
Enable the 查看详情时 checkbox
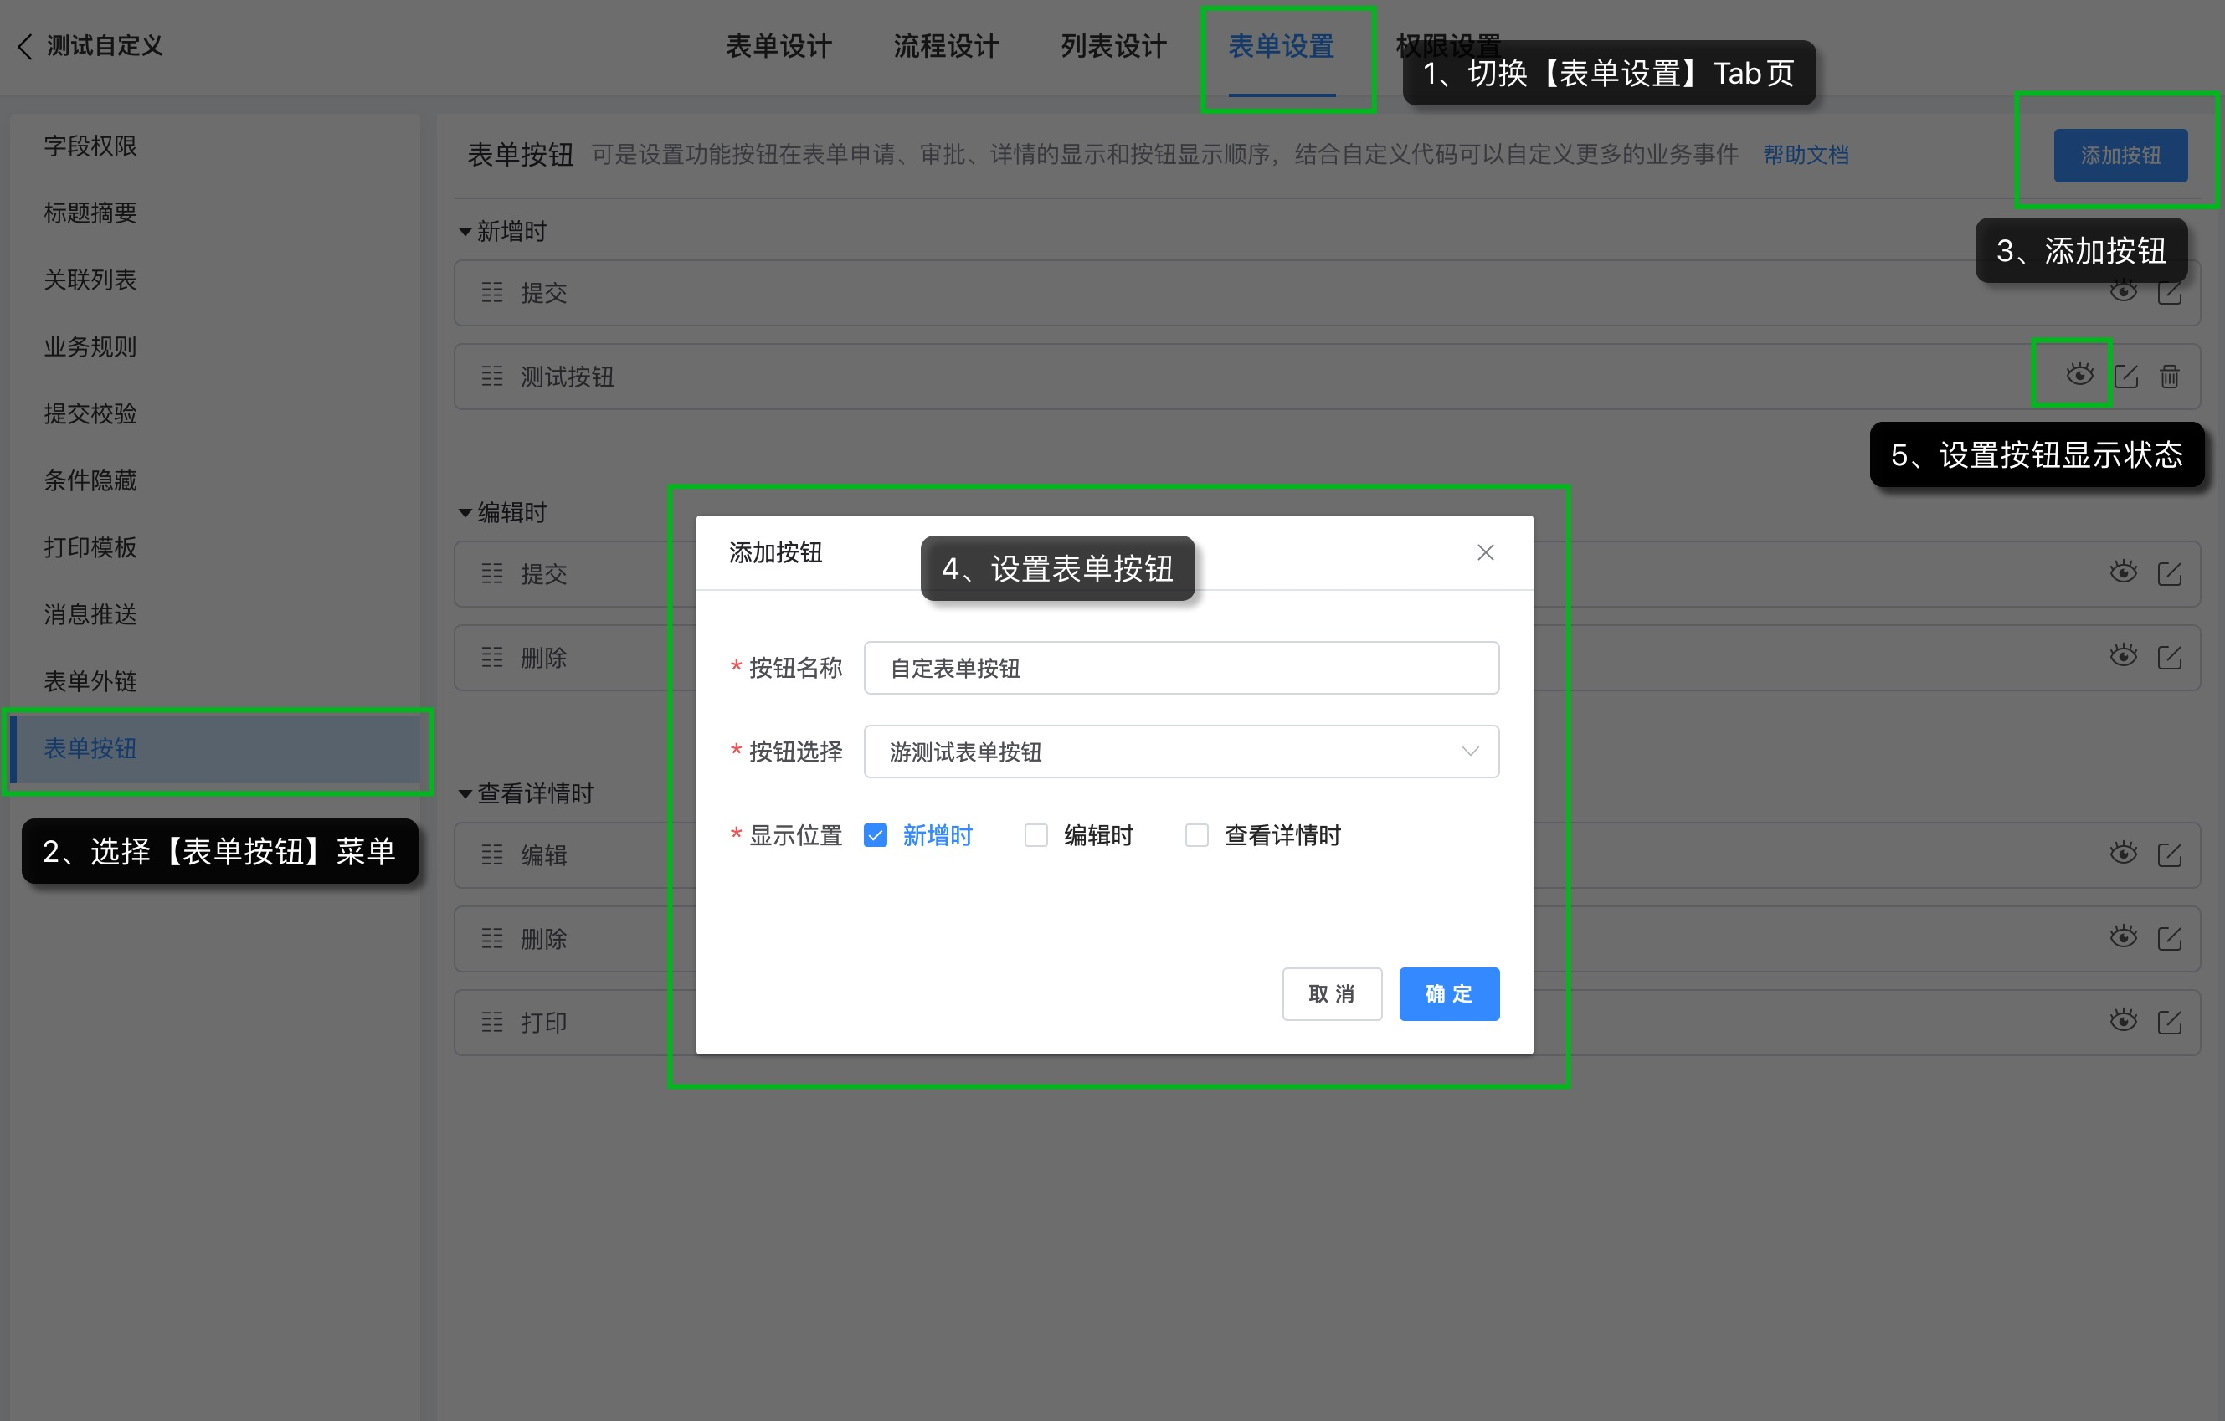point(1196,835)
